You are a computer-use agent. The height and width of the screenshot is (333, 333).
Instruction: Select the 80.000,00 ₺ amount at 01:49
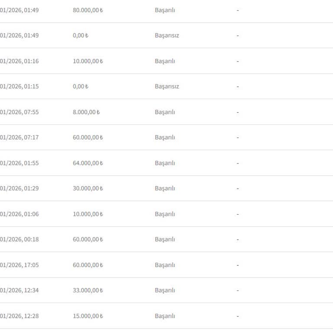tap(88, 10)
